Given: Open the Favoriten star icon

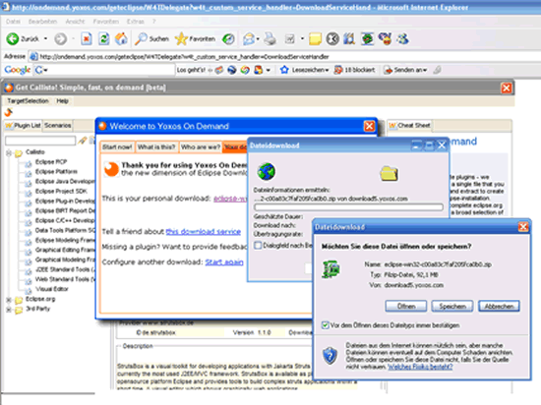Looking at the screenshot, I should click(181, 39).
